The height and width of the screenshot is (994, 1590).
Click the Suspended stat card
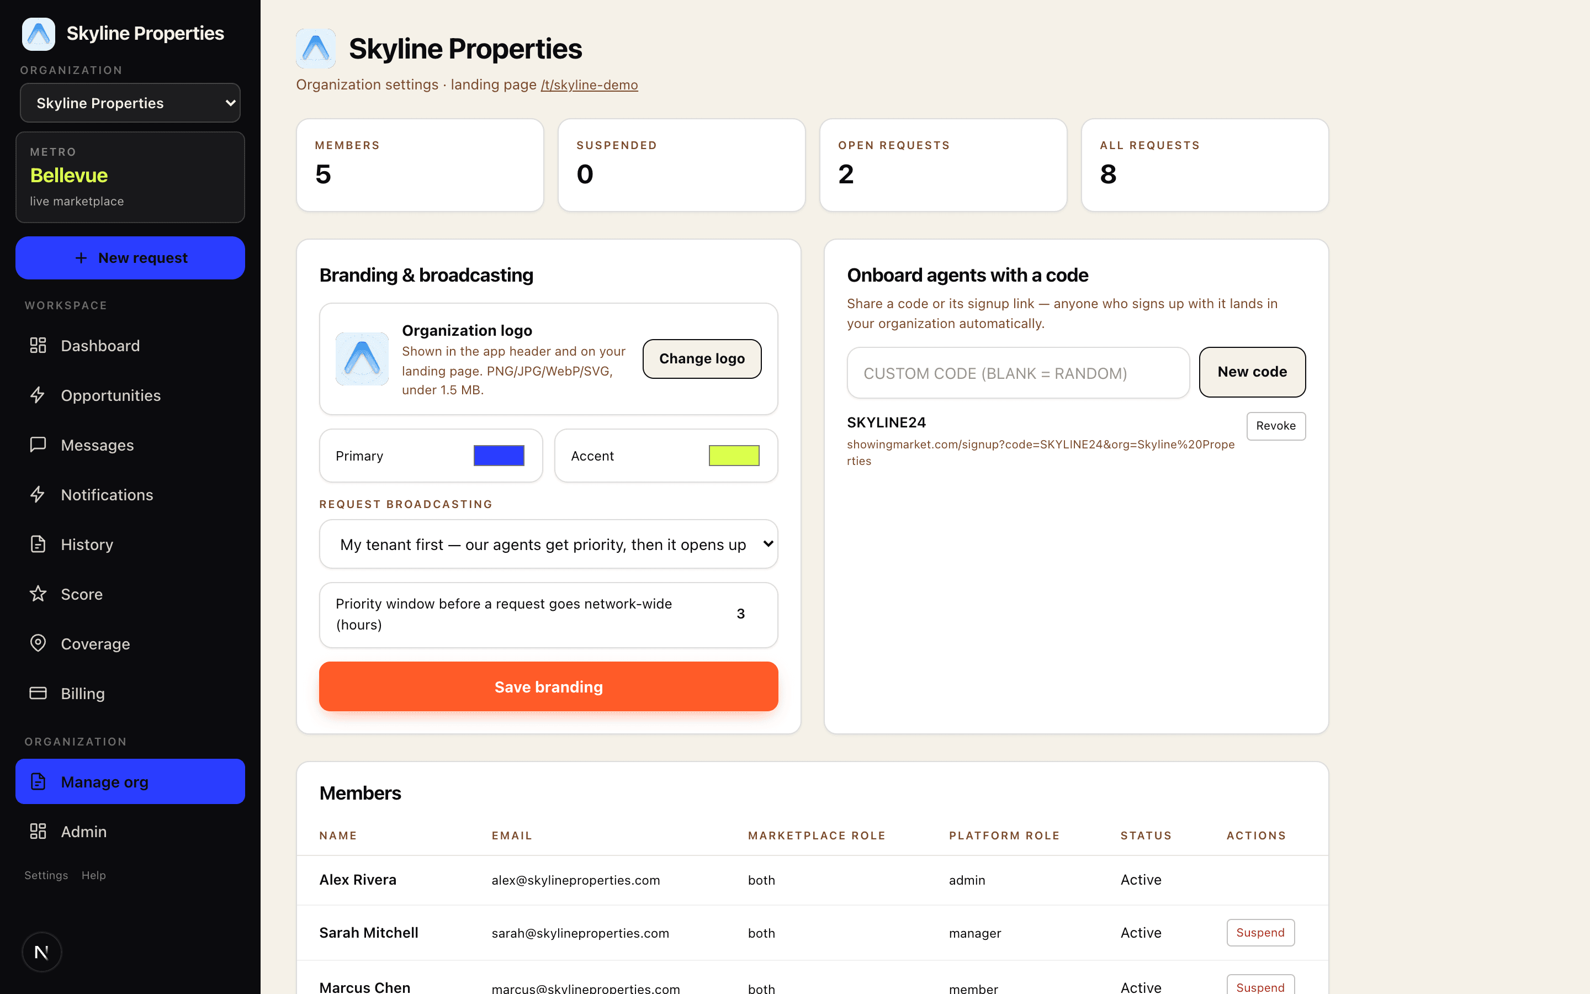pyautogui.click(x=681, y=165)
